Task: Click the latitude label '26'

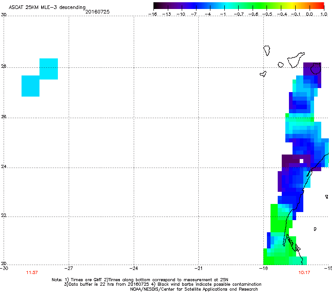Action: [x=4, y=116]
